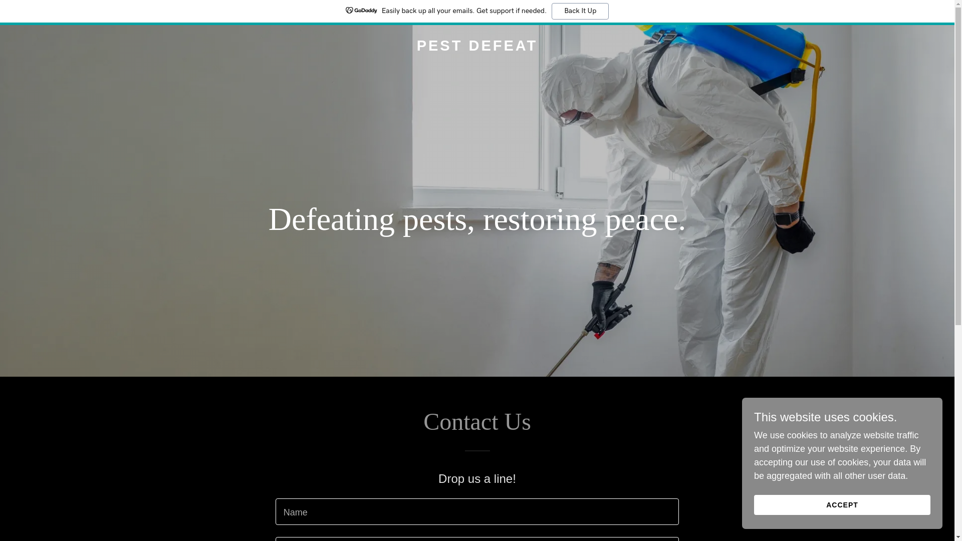Click the Back It Up button
This screenshot has height=541, width=962.
pos(580,11)
